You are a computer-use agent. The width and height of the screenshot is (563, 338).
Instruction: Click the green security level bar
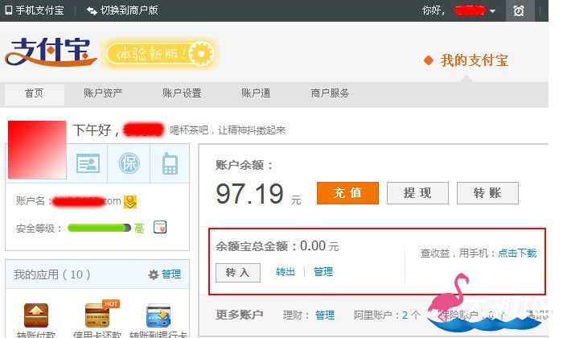point(99,228)
